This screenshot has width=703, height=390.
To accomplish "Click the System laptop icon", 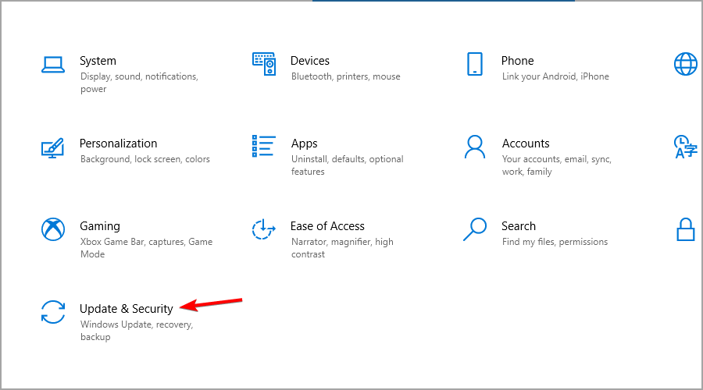I will [53, 64].
